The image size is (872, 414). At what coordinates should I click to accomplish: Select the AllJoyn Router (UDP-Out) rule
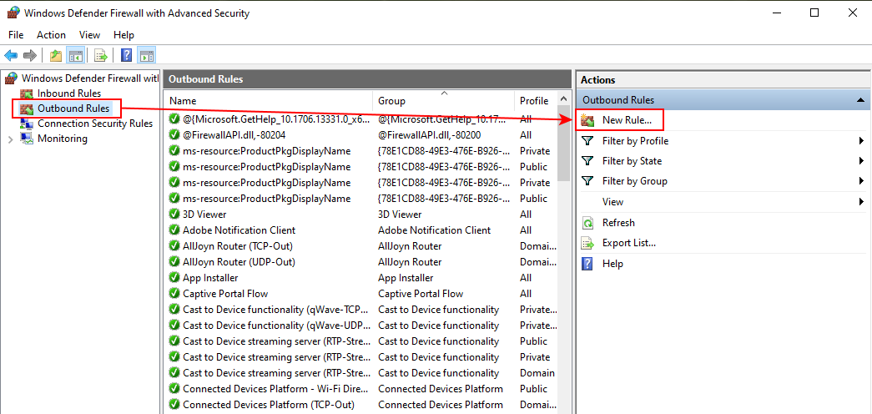coord(361,261)
